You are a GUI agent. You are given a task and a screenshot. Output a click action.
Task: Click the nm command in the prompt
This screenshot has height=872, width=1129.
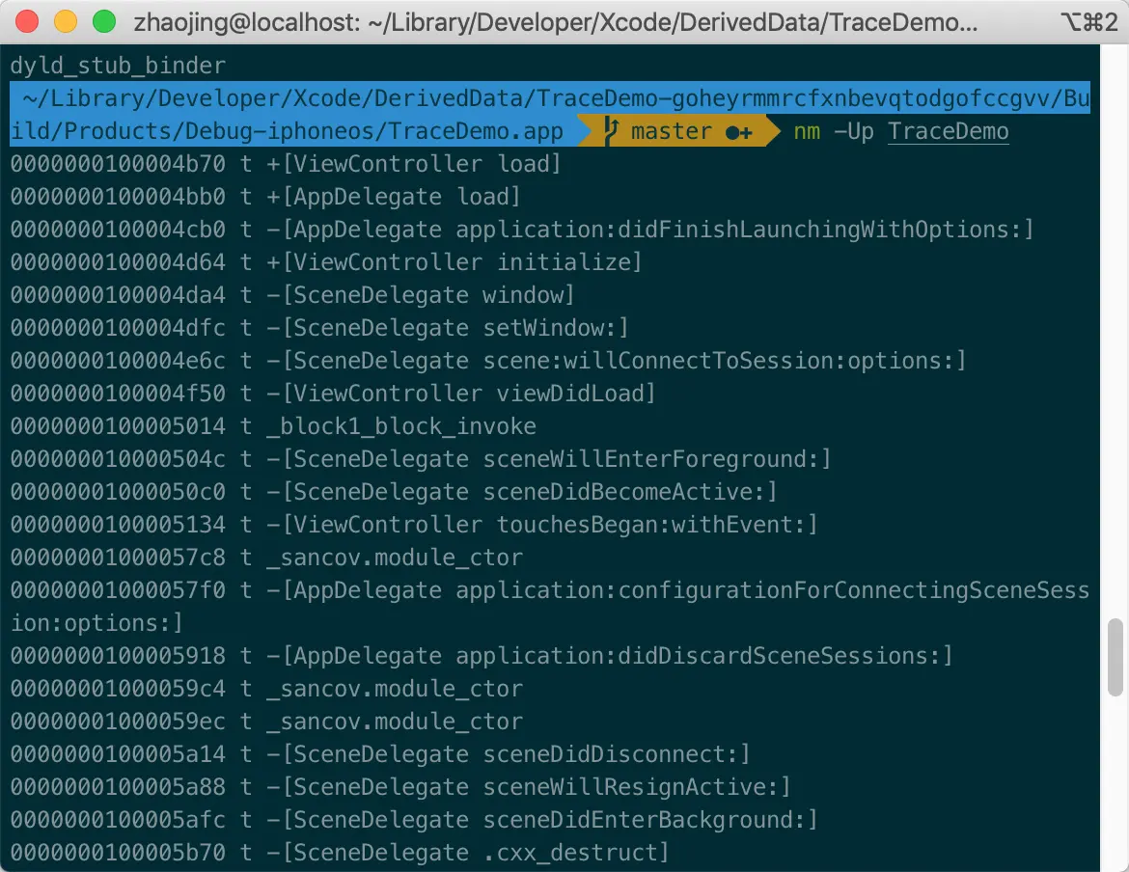[807, 131]
